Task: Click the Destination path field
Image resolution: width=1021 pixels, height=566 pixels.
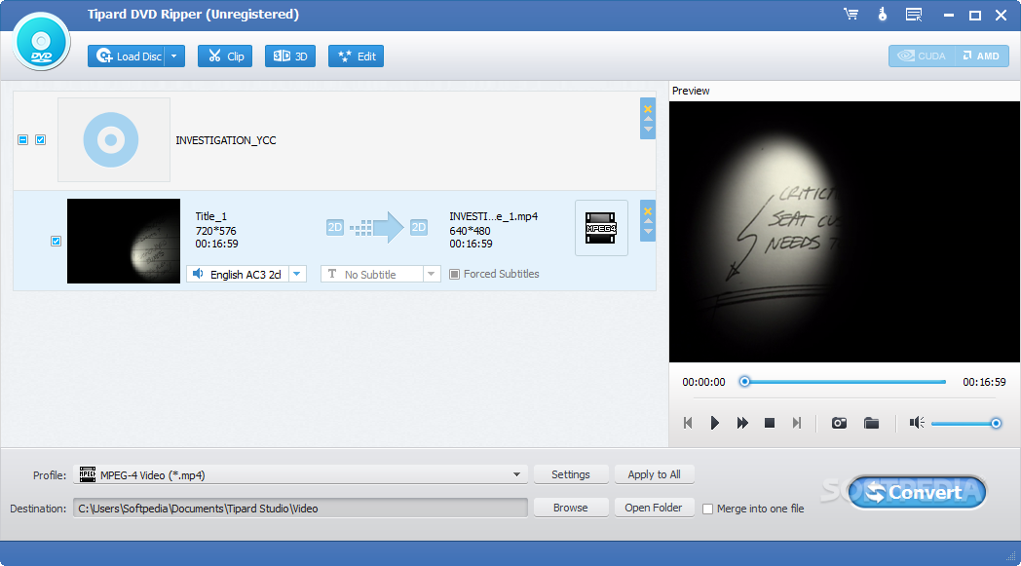Action: point(300,508)
